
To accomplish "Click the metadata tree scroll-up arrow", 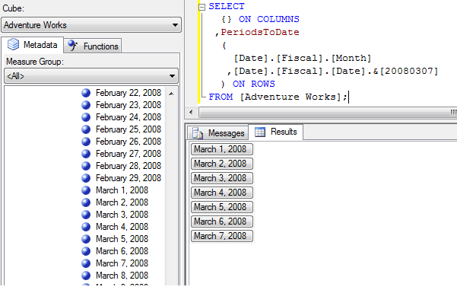I will coord(171,94).
